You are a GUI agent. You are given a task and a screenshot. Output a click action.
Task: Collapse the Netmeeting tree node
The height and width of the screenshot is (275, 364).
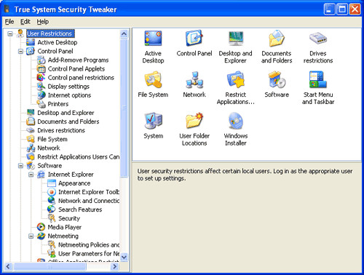31,236
